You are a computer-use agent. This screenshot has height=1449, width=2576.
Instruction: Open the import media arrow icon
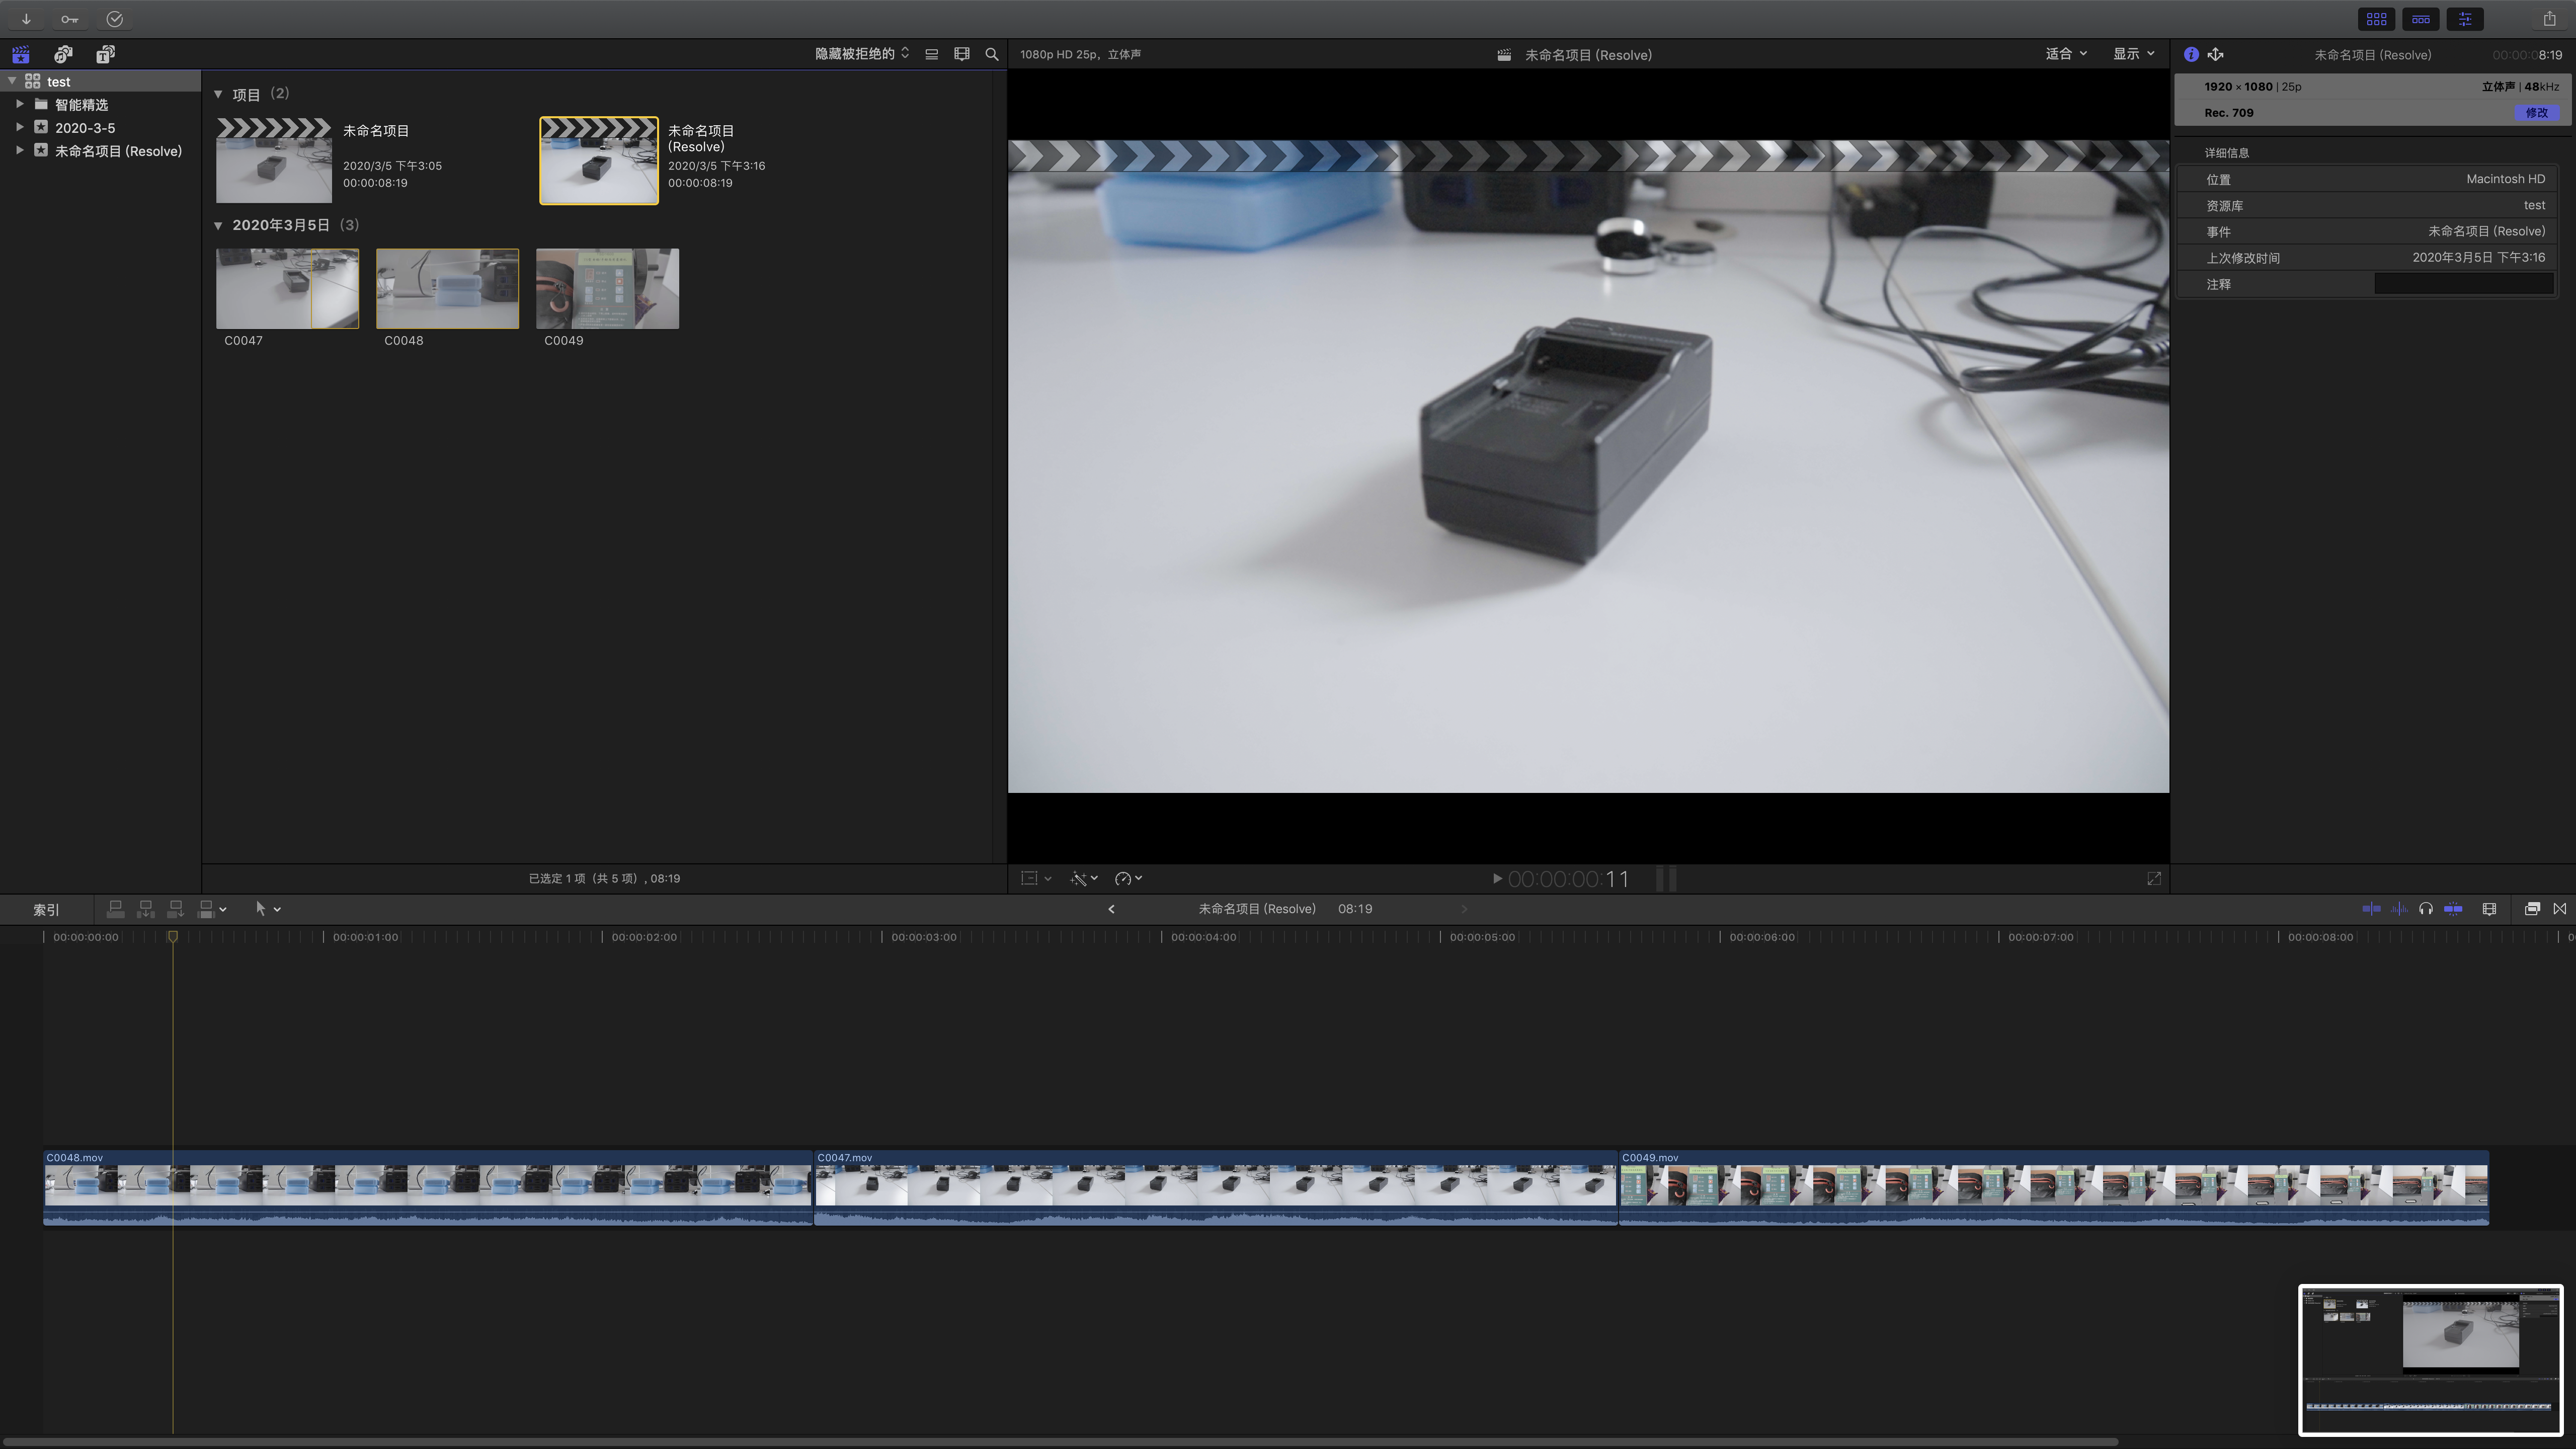coord(26,19)
